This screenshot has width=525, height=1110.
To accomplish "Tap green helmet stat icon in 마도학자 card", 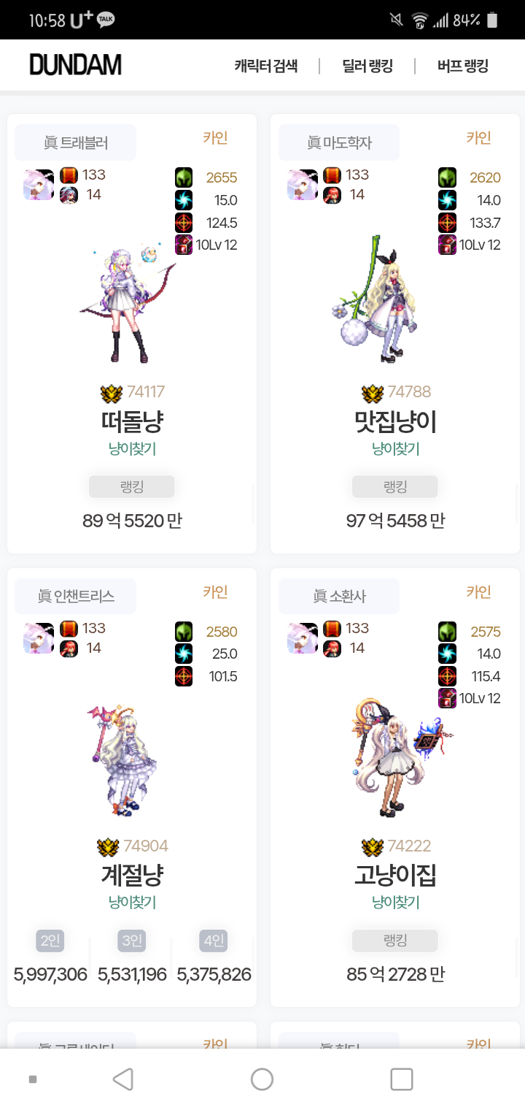I will (447, 177).
